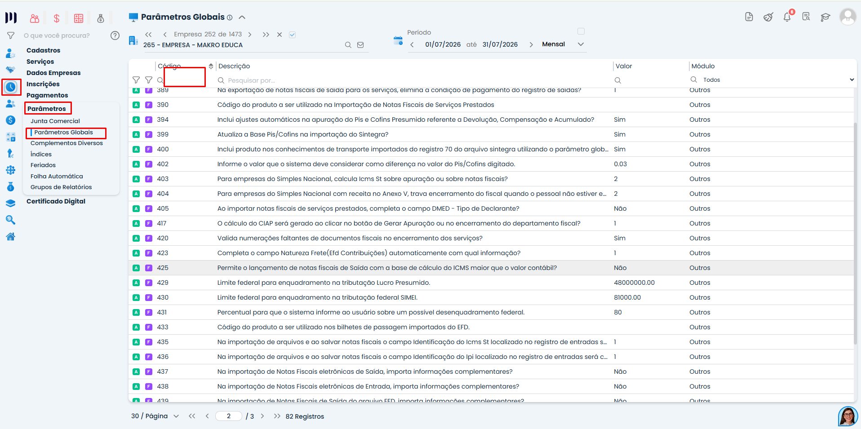The height and width of the screenshot is (429, 861).
Task: Sort the Código column
Action: (x=211, y=66)
